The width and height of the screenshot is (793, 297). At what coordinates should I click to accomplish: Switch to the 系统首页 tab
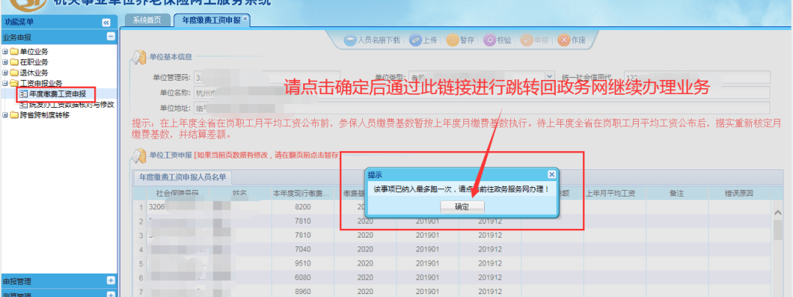(147, 20)
